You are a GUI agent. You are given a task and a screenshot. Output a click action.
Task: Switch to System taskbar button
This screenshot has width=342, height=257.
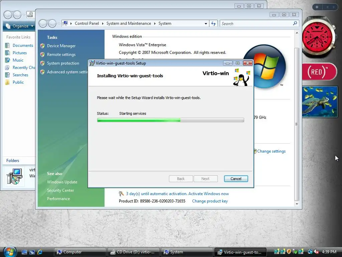point(187,252)
